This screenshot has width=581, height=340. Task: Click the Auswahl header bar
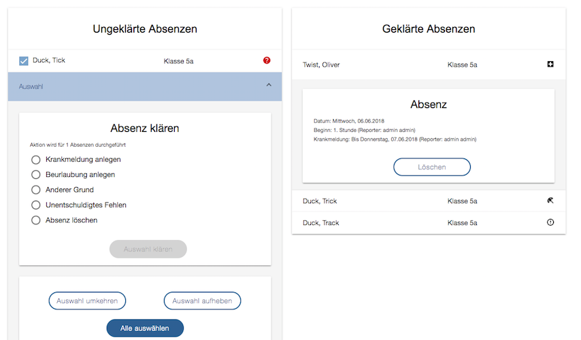[136, 86]
